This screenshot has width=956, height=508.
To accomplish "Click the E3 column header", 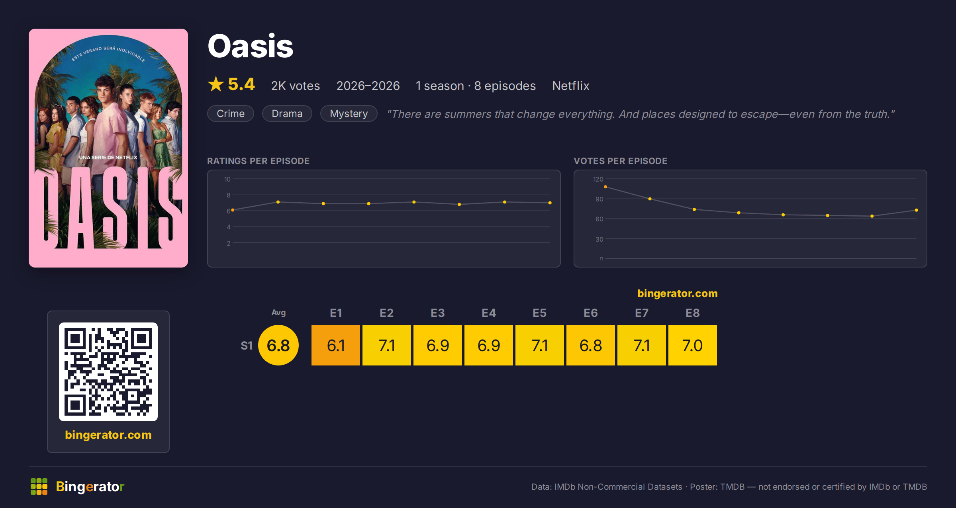I will pyautogui.click(x=438, y=313).
